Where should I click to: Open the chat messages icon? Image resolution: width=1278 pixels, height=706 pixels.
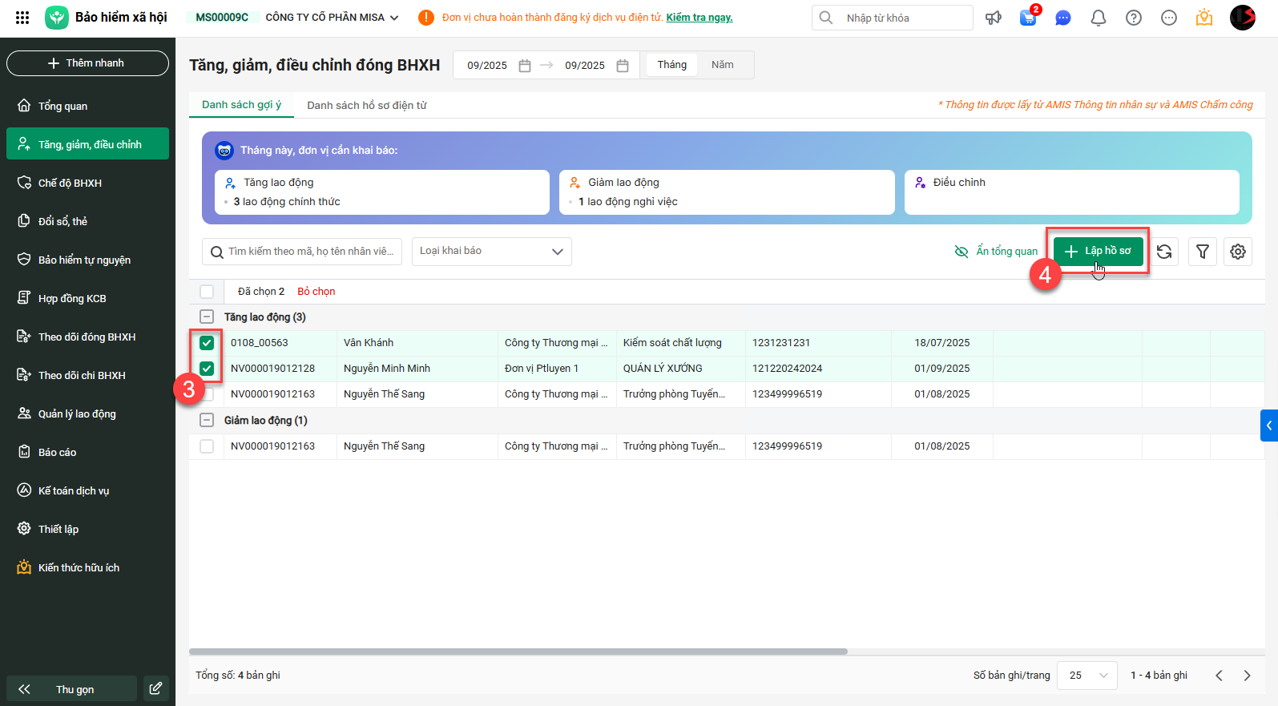[x=1062, y=18]
